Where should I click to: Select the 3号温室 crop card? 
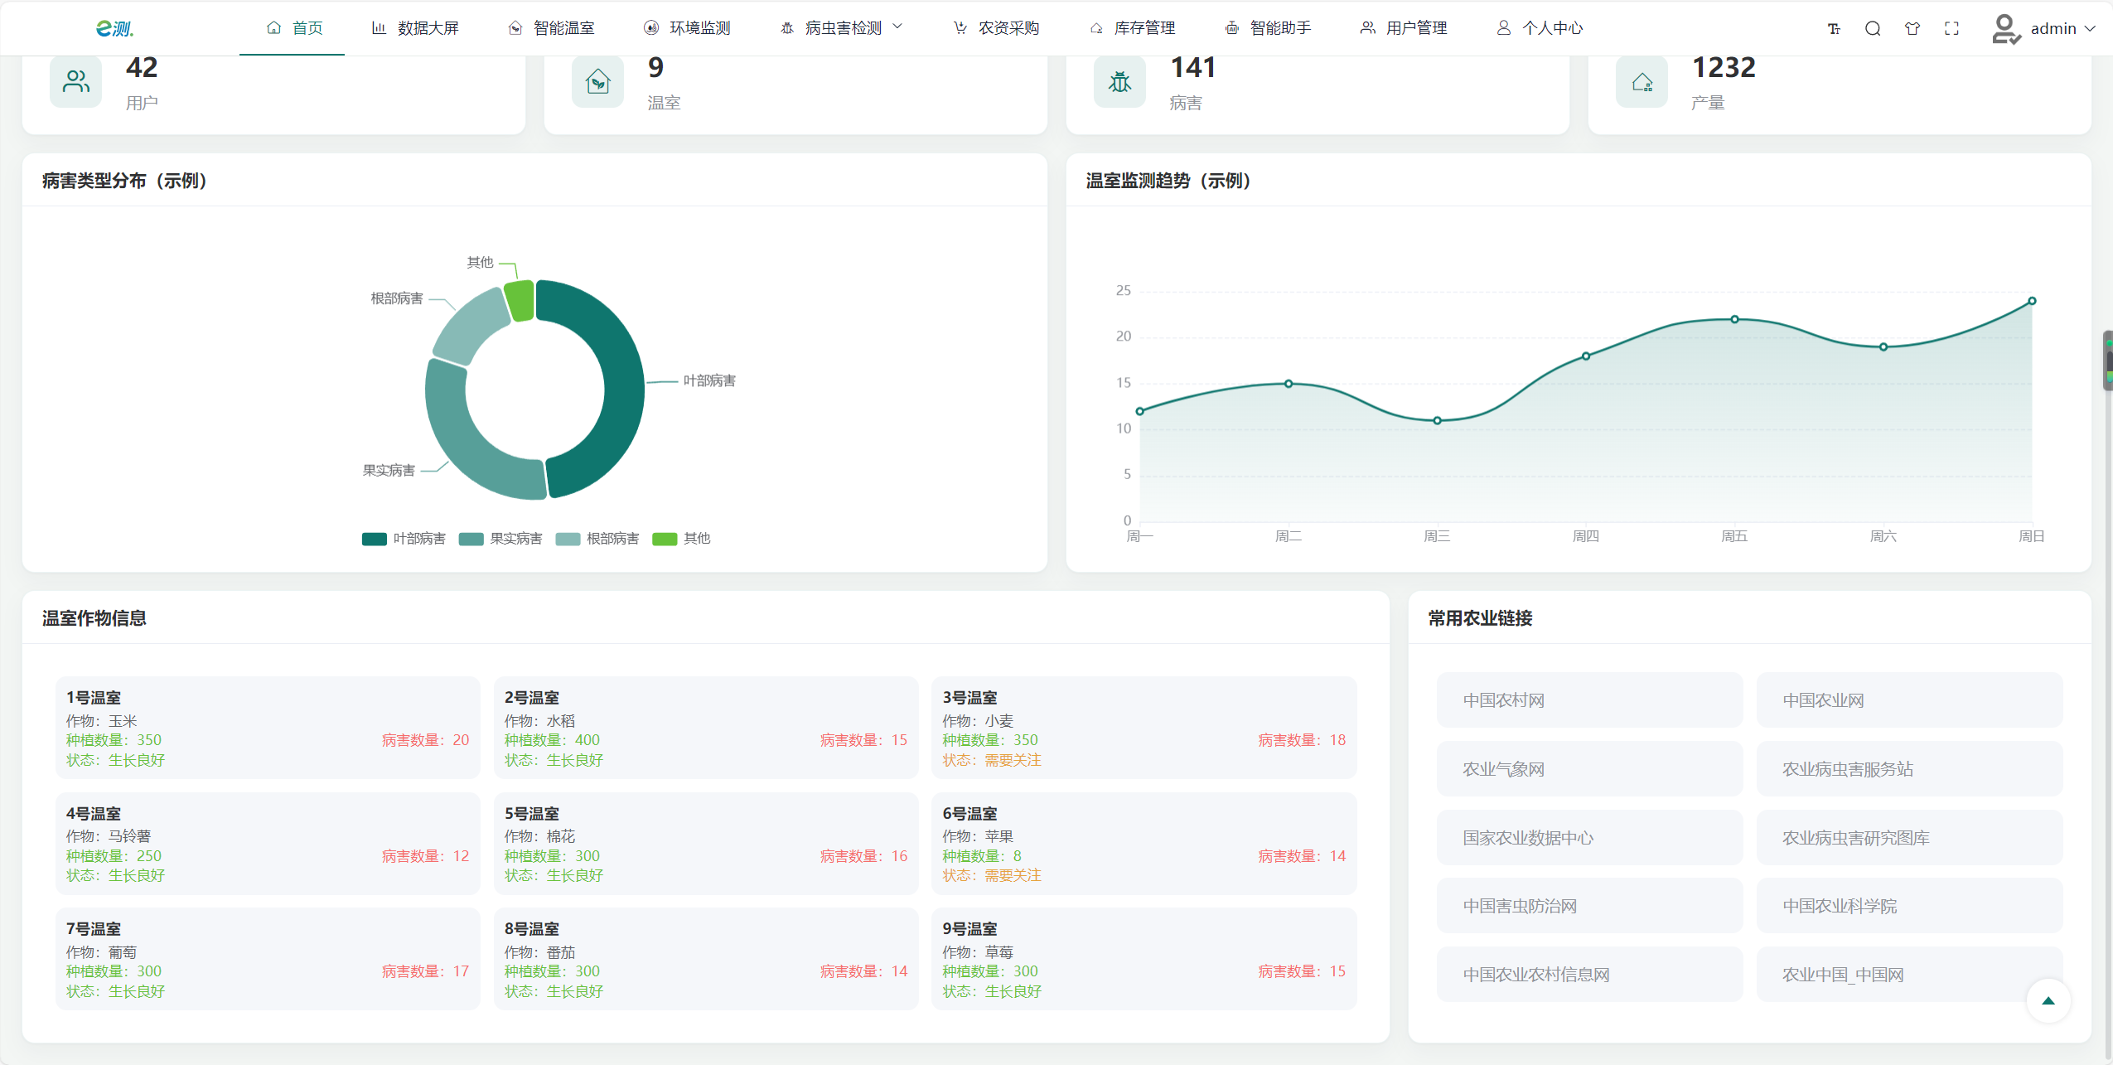(1144, 728)
